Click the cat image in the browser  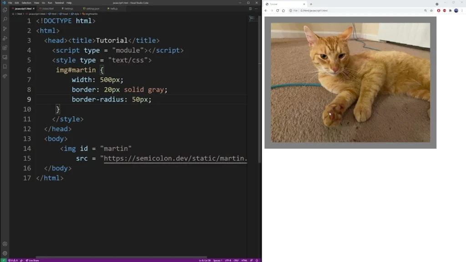(x=350, y=82)
